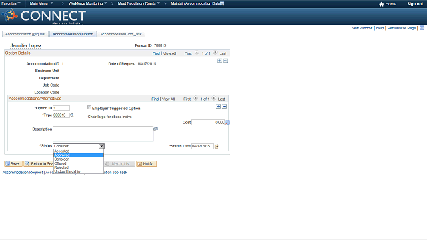The width and height of the screenshot is (427, 240).
Task: Click into the Cost input field
Action: click(x=208, y=123)
